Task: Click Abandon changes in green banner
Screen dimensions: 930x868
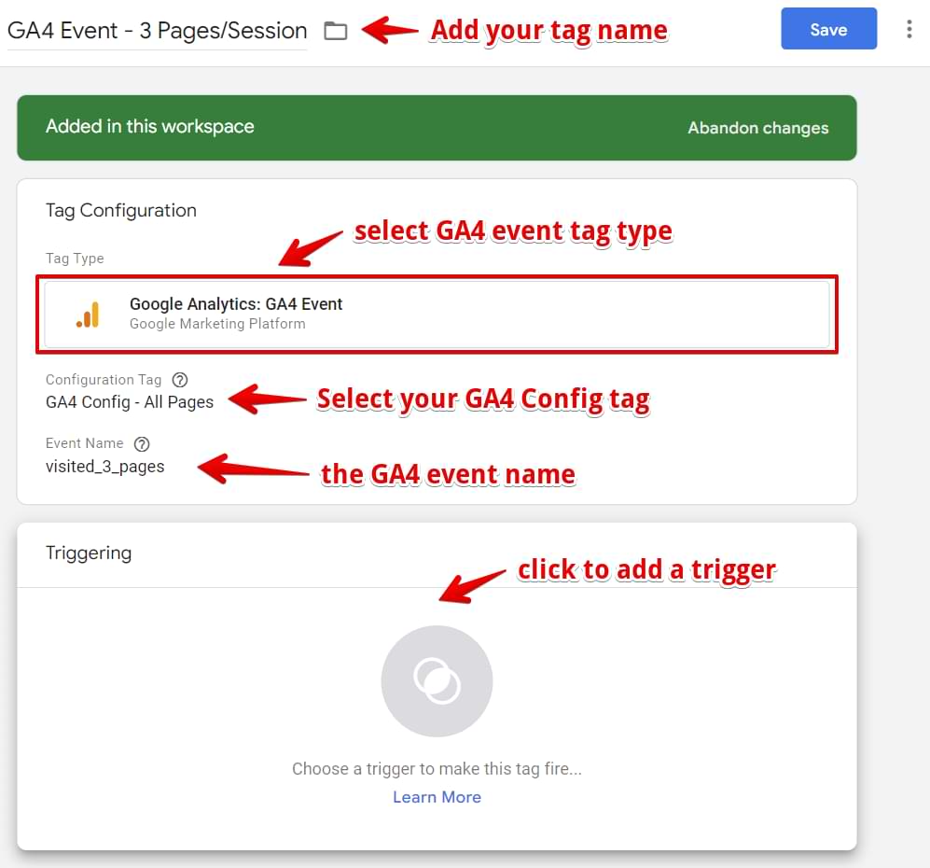Action: [758, 128]
